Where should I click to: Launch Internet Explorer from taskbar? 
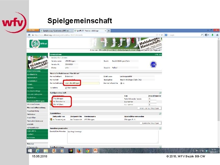[38, 151]
